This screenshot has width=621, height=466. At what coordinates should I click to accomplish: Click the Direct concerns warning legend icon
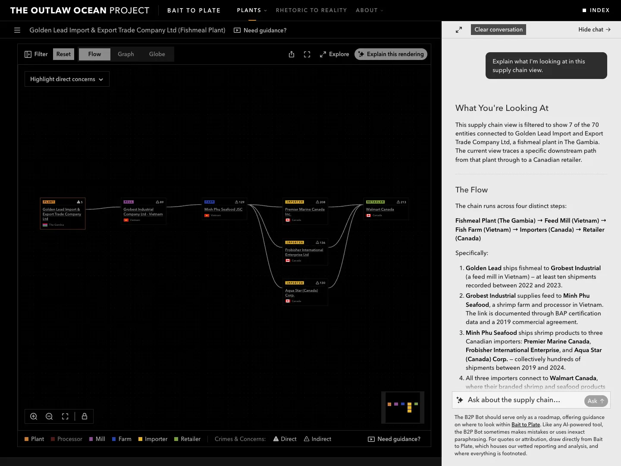coord(276,439)
